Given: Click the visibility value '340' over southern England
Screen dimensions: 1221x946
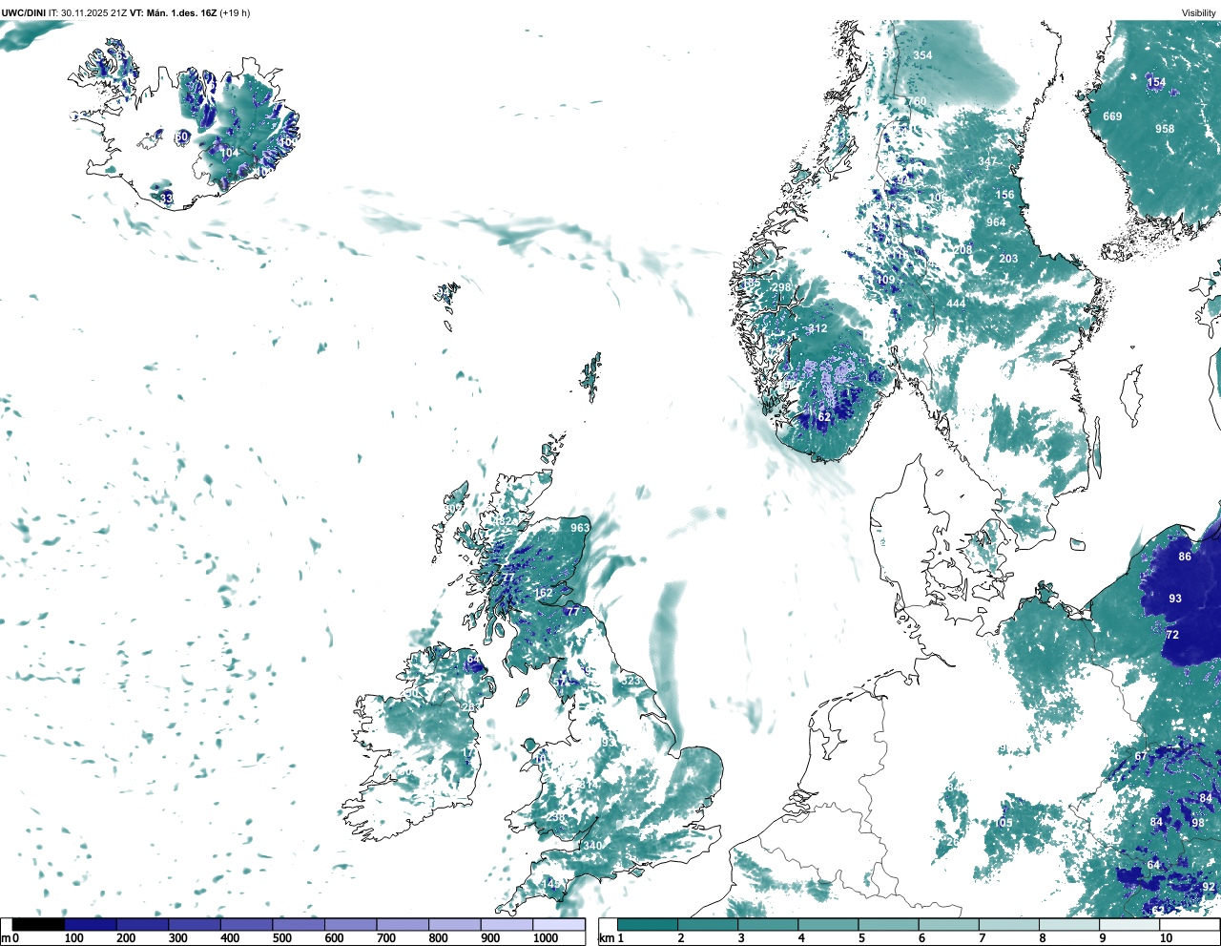Looking at the screenshot, I should pos(592,846).
